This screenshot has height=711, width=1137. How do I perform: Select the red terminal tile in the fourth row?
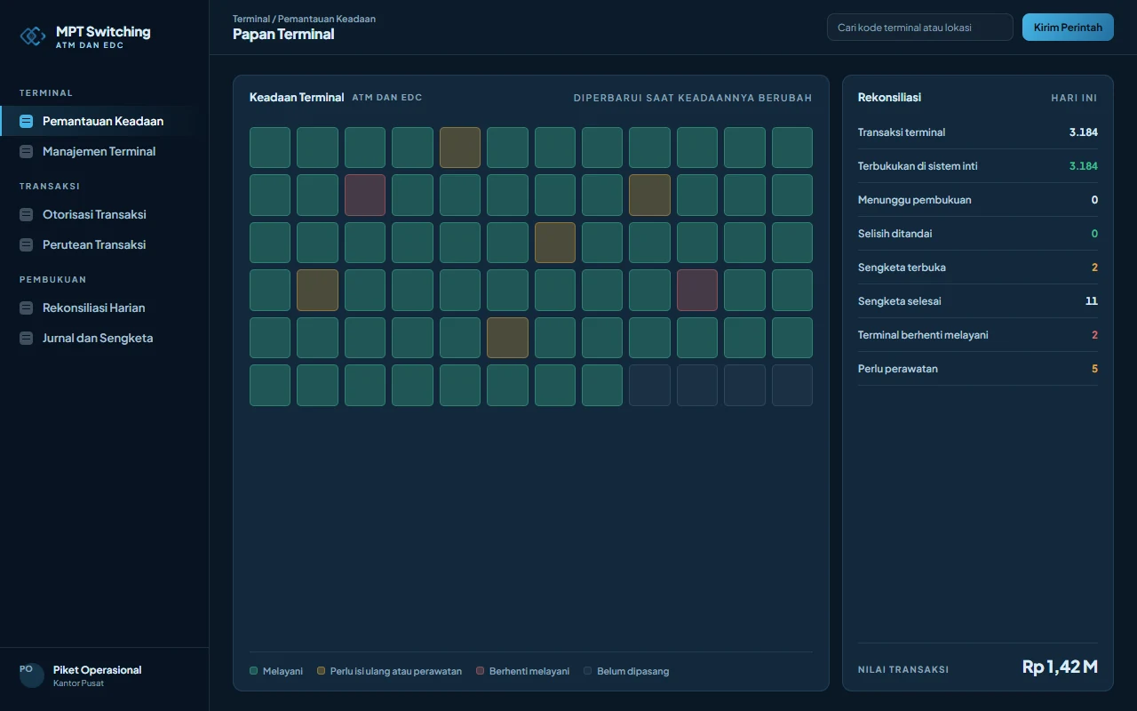(697, 290)
